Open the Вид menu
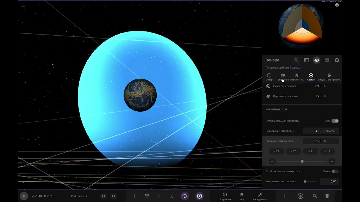 242,196
